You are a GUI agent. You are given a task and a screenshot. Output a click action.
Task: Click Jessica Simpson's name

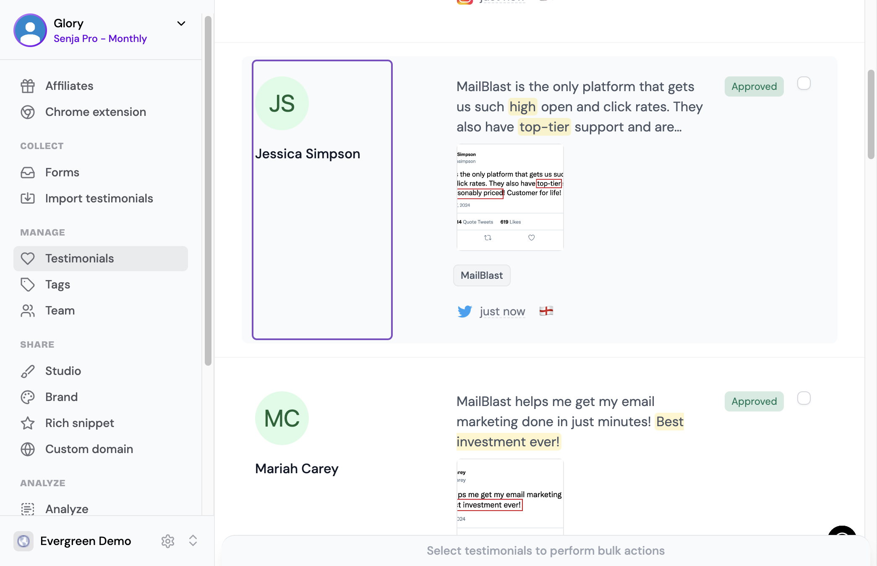click(x=308, y=154)
